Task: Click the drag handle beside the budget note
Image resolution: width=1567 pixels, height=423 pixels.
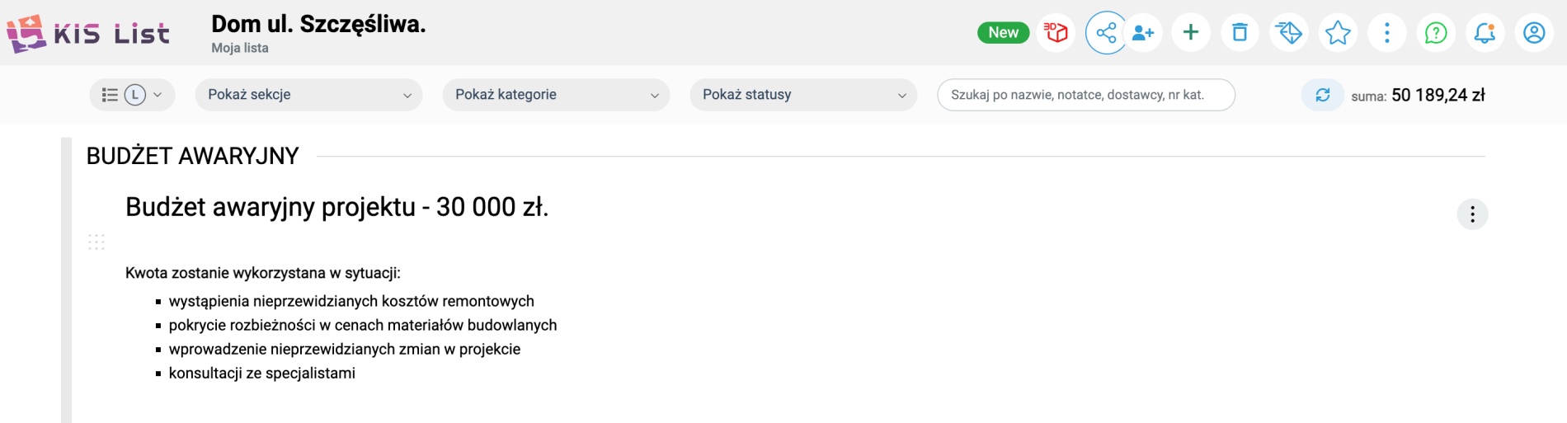Action: [96, 242]
